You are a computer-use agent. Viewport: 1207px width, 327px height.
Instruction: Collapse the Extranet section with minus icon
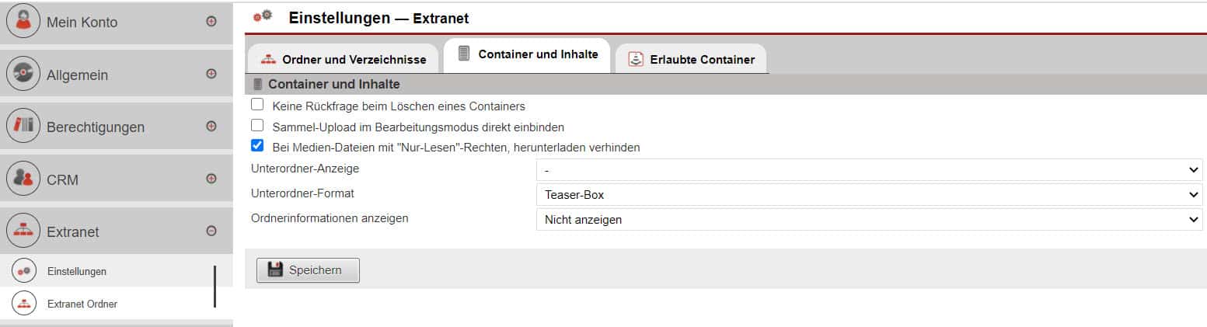pos(211,231)
